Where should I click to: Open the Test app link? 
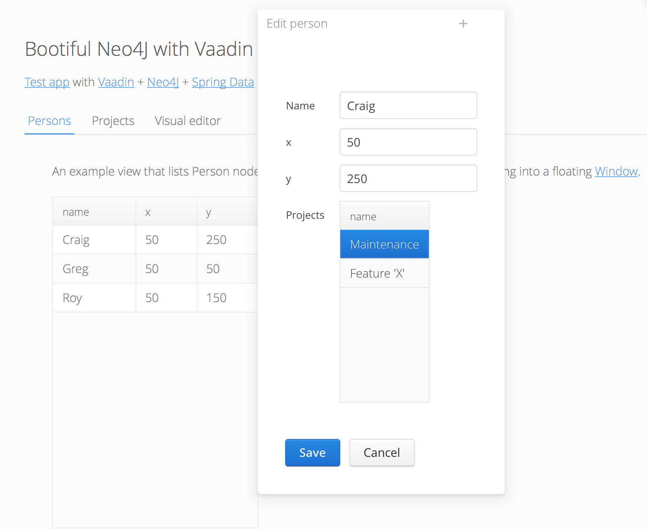[47, 82]
